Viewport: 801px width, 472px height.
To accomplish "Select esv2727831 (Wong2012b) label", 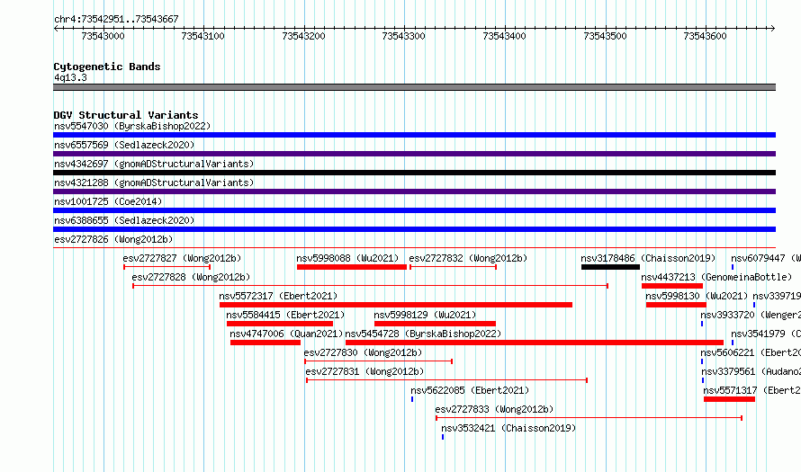I will [x=364, y=371].
